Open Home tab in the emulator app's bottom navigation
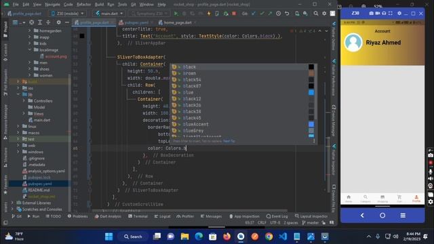The image size is (434, 244). 349,199
